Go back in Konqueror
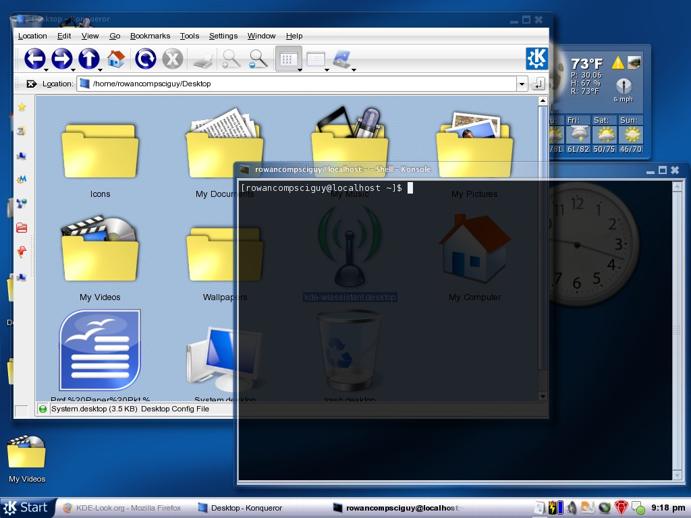 34,58
